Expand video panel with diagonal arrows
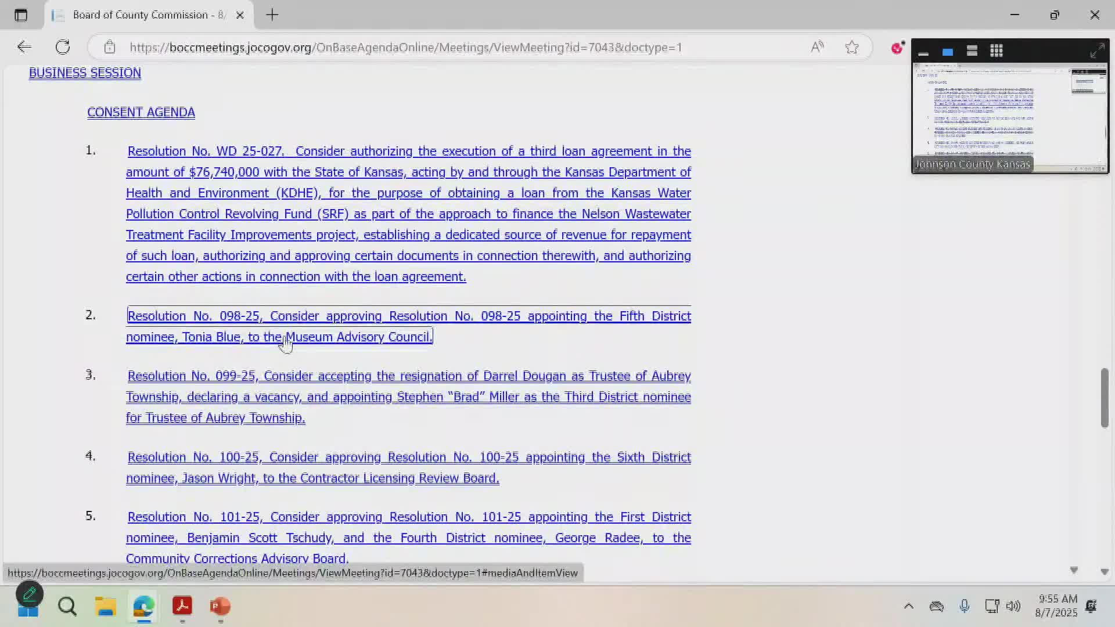 [1096, 51]
